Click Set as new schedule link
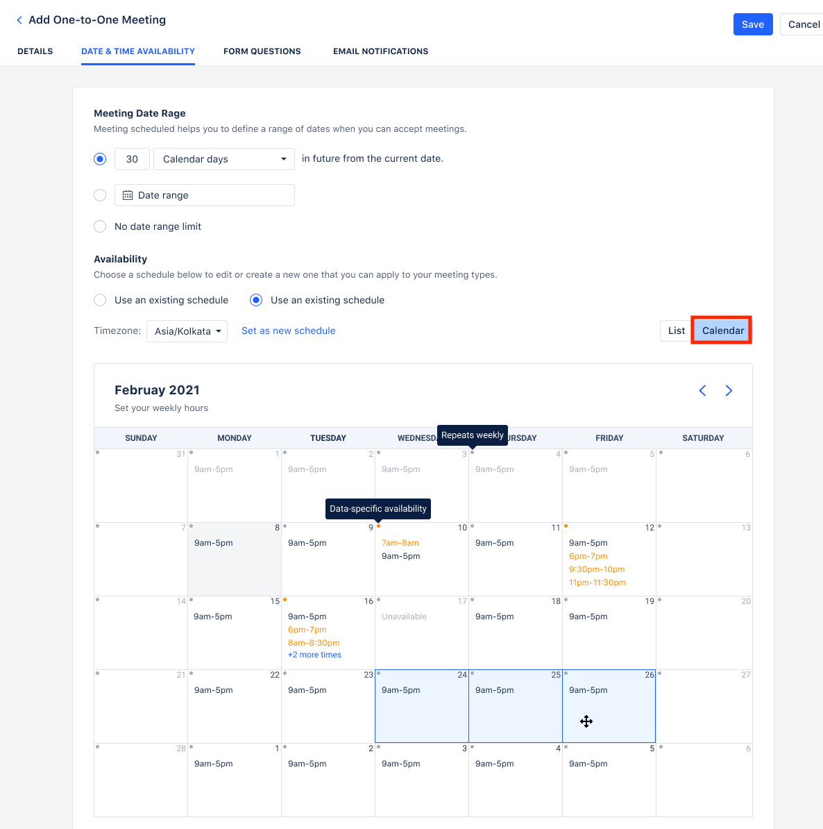 click(289, 331)
